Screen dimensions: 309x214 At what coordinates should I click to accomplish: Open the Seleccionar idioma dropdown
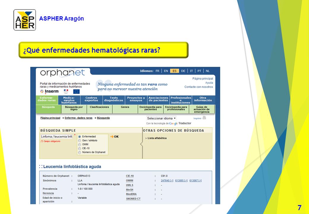[161, 118]
